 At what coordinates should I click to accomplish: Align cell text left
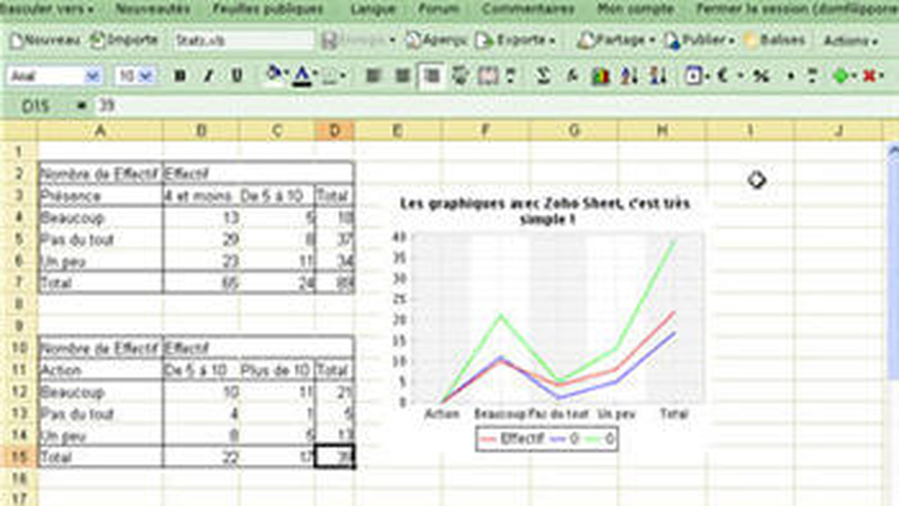point(373,75)
